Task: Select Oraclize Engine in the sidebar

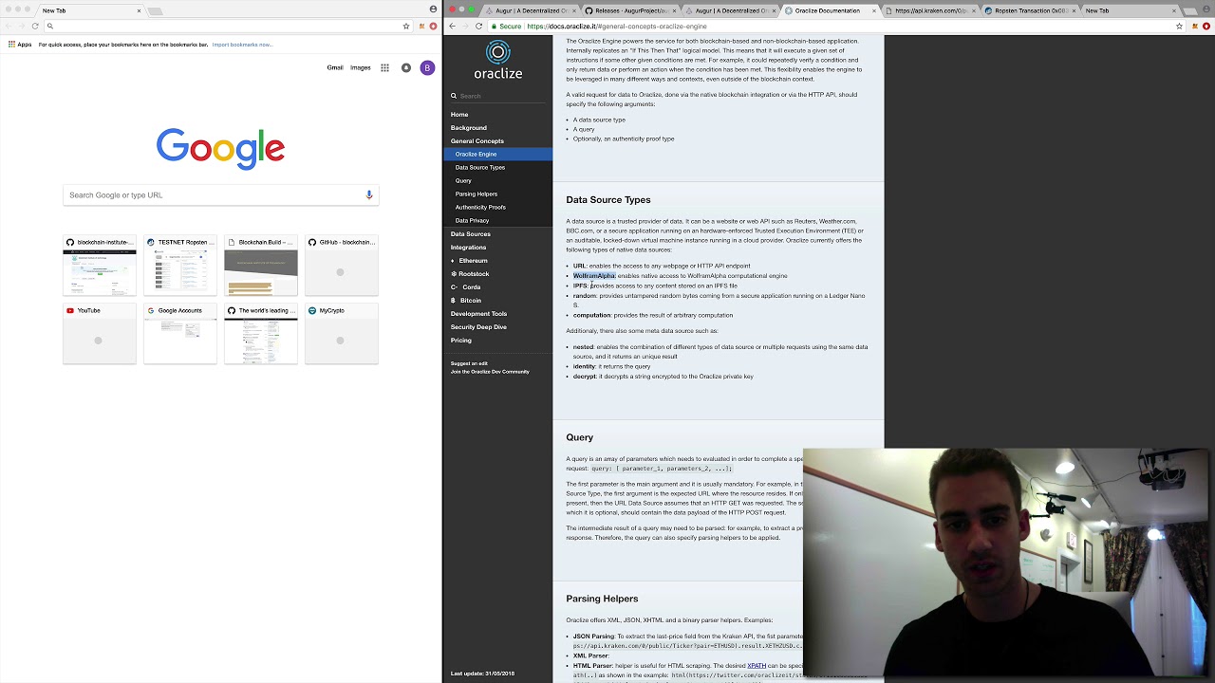Action: point(497,154)
